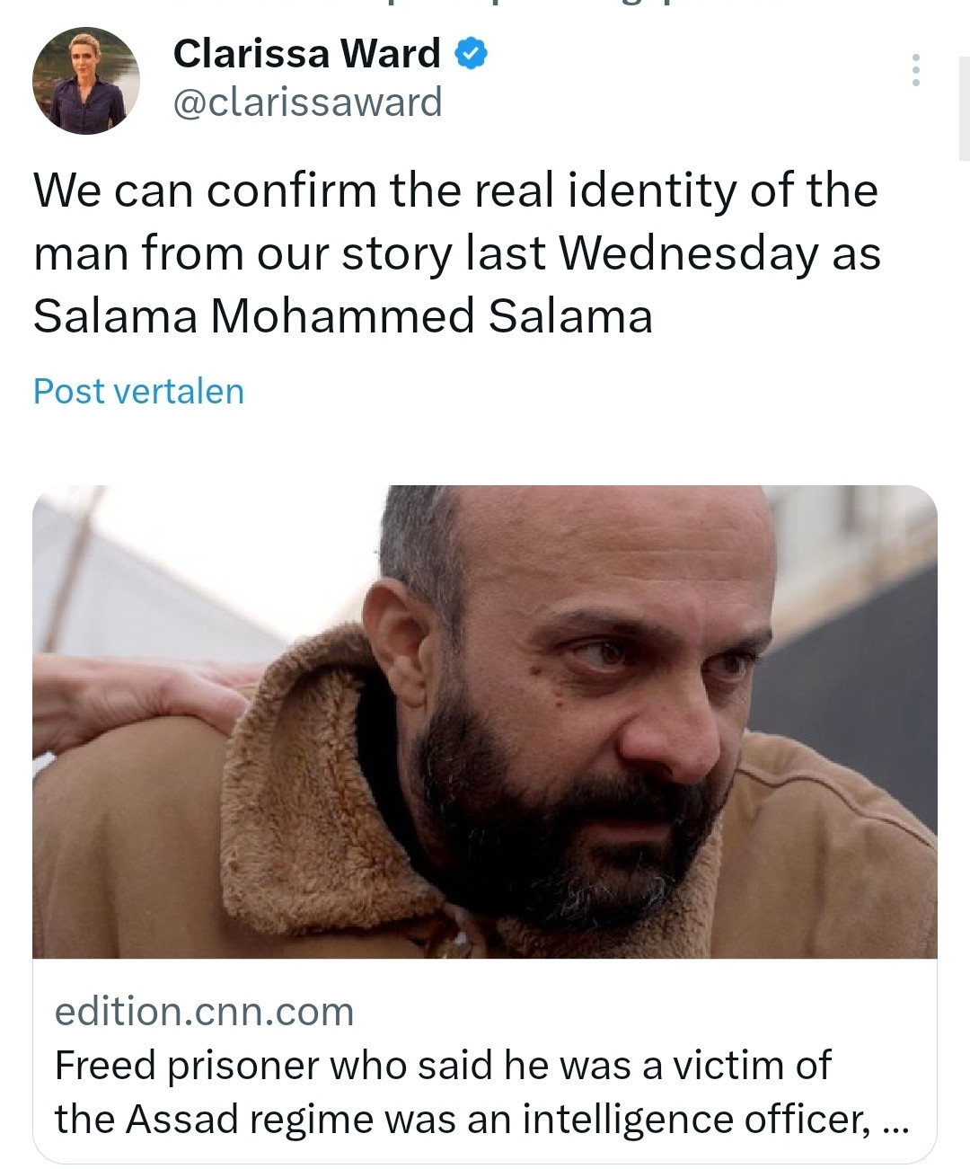The image size is (970, 1169).
Task: Open Clarissa Ward's profile avatar
Action: (x=86, y=81)
